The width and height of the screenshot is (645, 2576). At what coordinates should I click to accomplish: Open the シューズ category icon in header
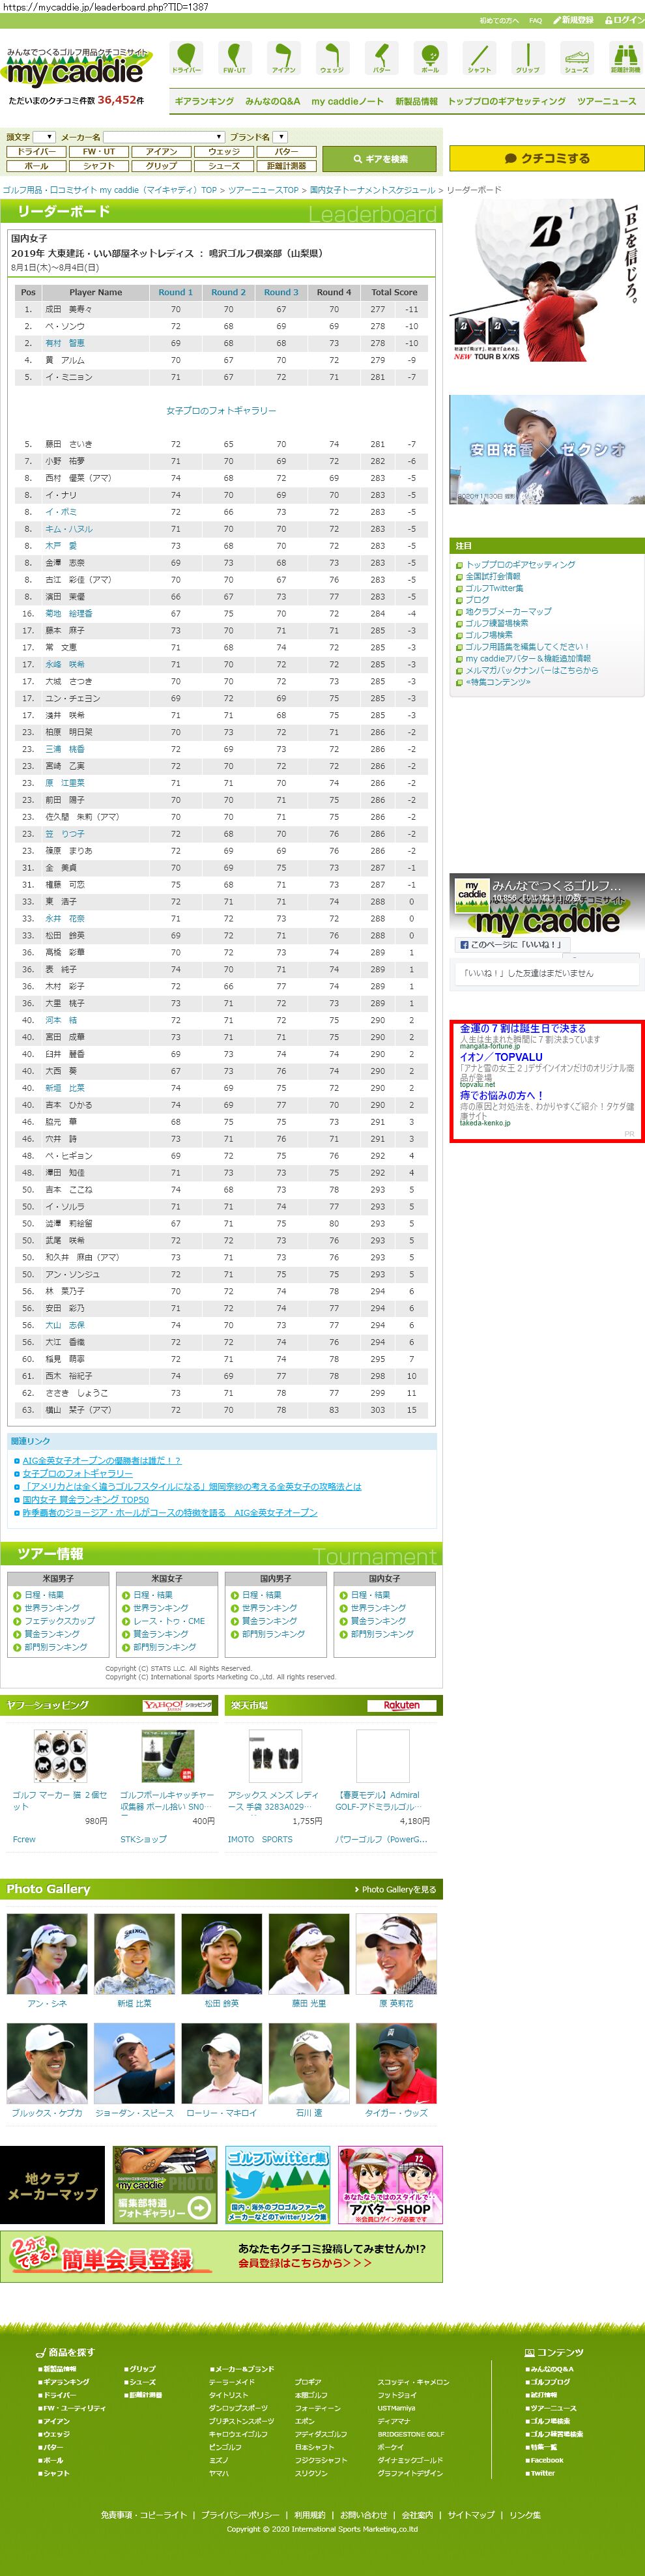(576, 58)
